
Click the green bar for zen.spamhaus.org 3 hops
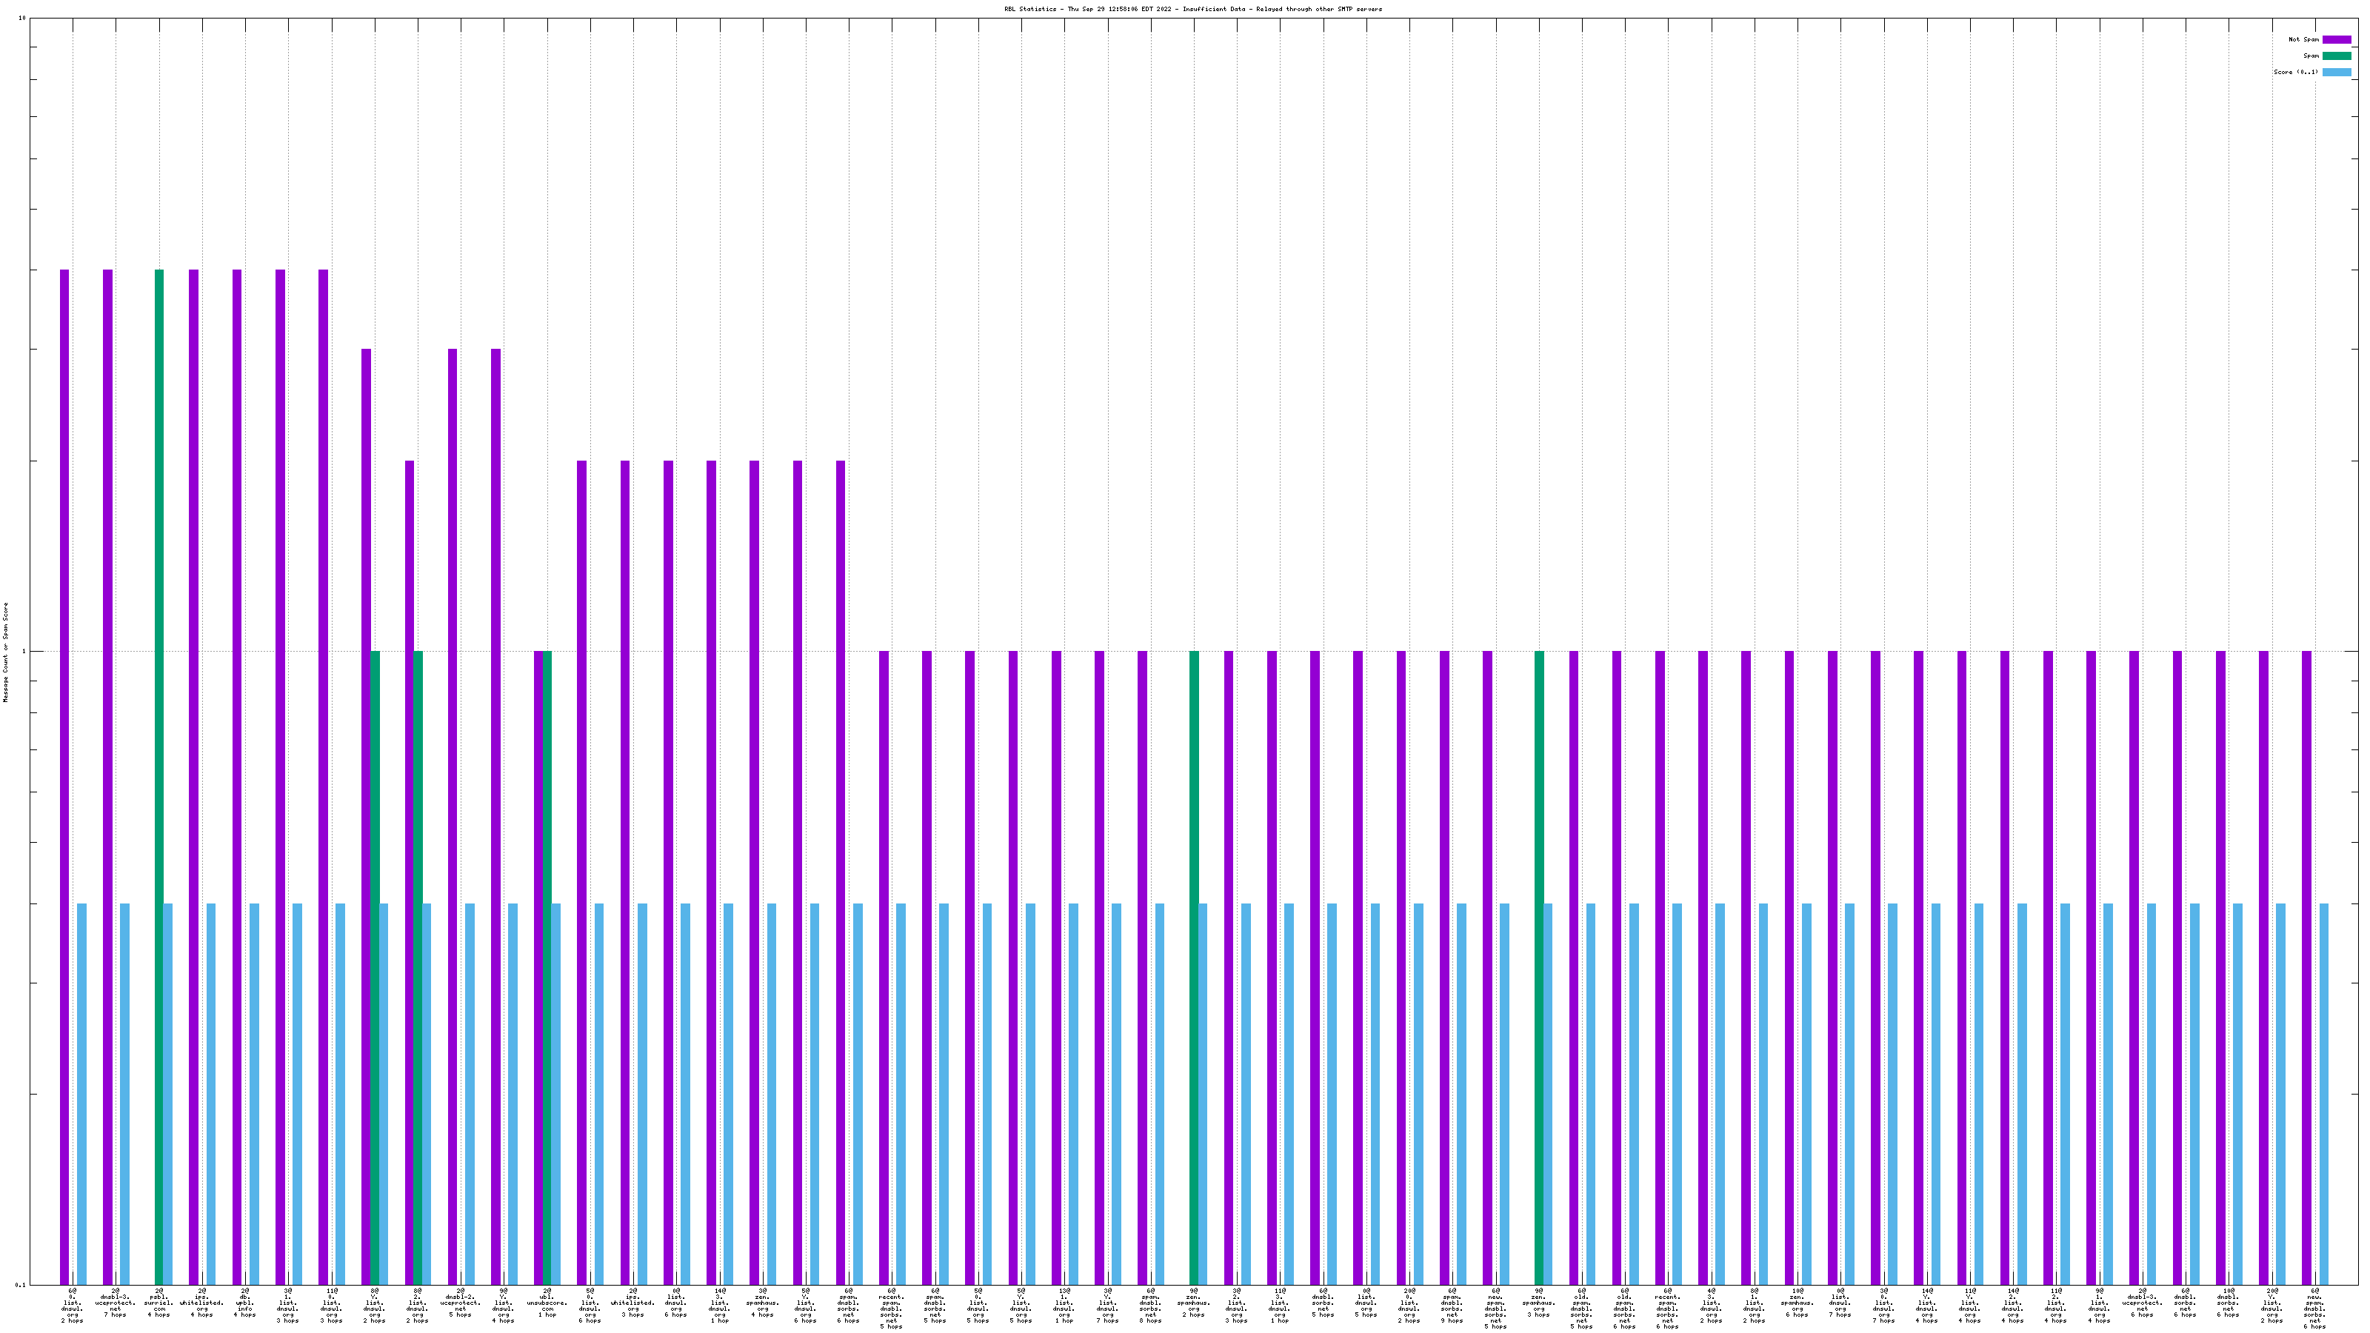coord(1539,966)
